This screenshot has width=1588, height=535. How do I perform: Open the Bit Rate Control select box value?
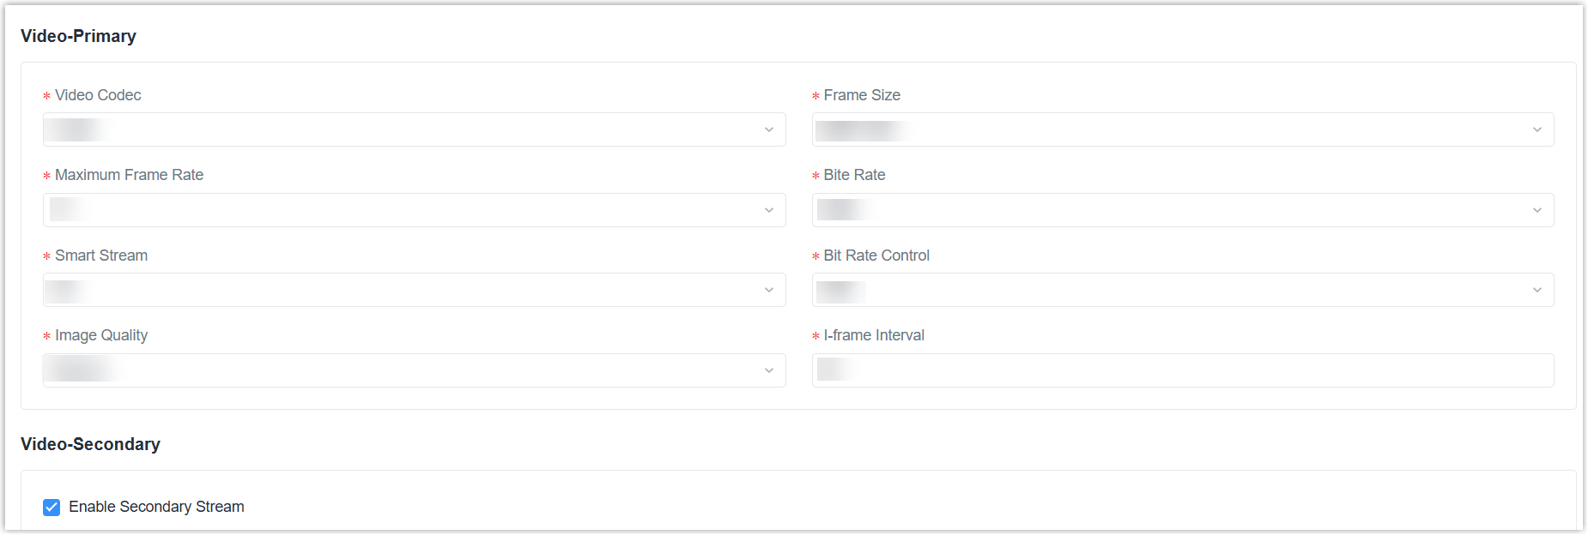click(x=1183, y=290)
